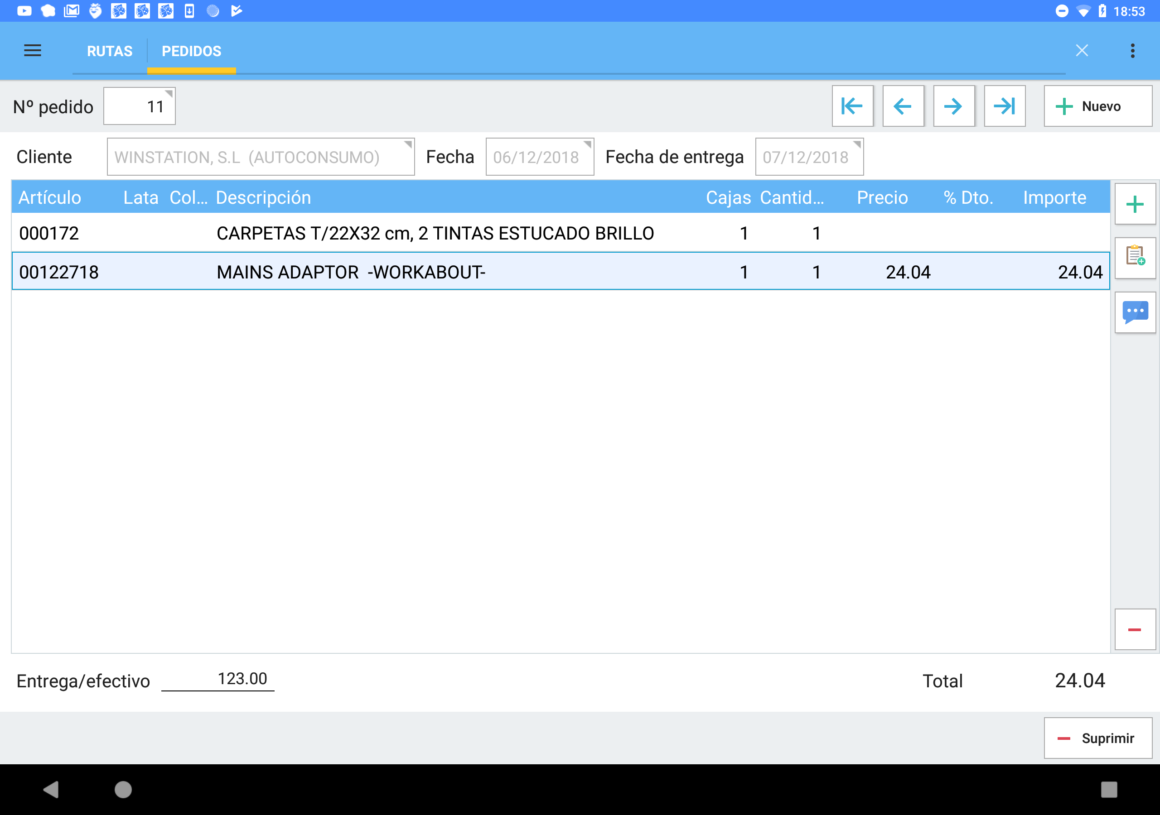Open the Fecha date picker
This screenshot has height=815, width=1160.
click(x=539, y=157)
